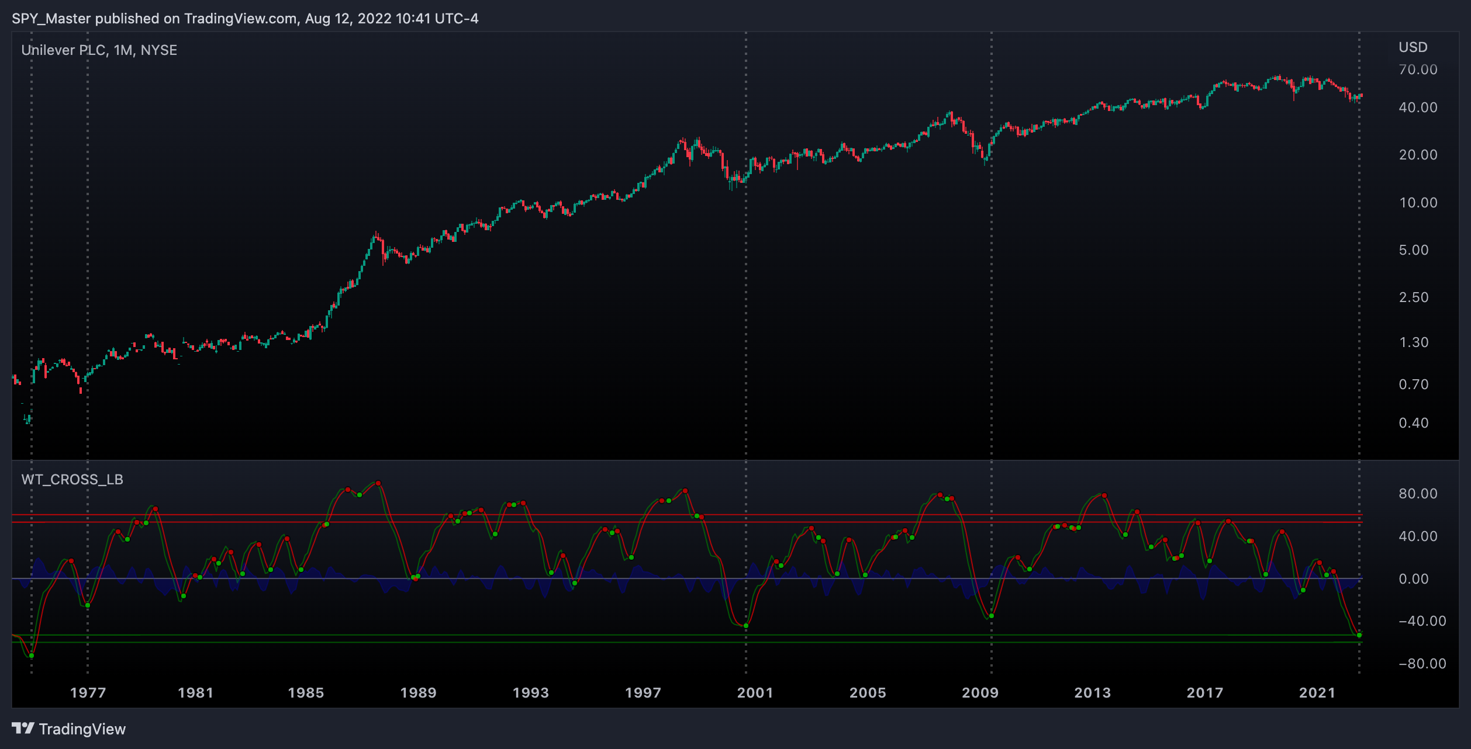Click the 20.00 price axis label
Image resolution: width=1471 pixels, height=749 pixels.
pyautogui.click(x=1418, y=155)
